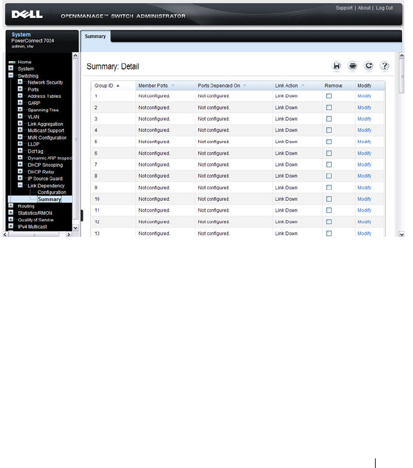Tick Remove checkbox for group 9

[x=329, y=187]
